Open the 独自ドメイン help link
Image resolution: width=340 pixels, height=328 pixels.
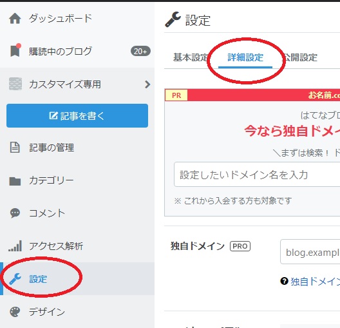click(315, 282)
